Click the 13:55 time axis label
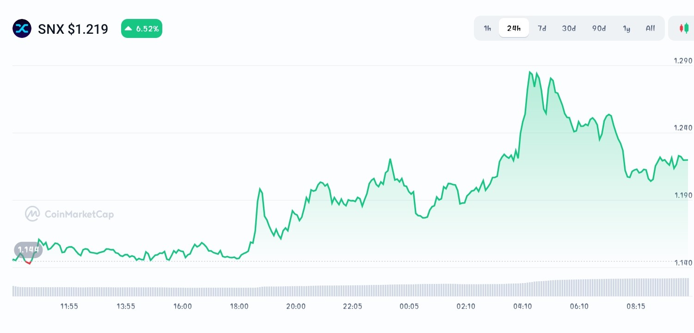 (126, 306)
